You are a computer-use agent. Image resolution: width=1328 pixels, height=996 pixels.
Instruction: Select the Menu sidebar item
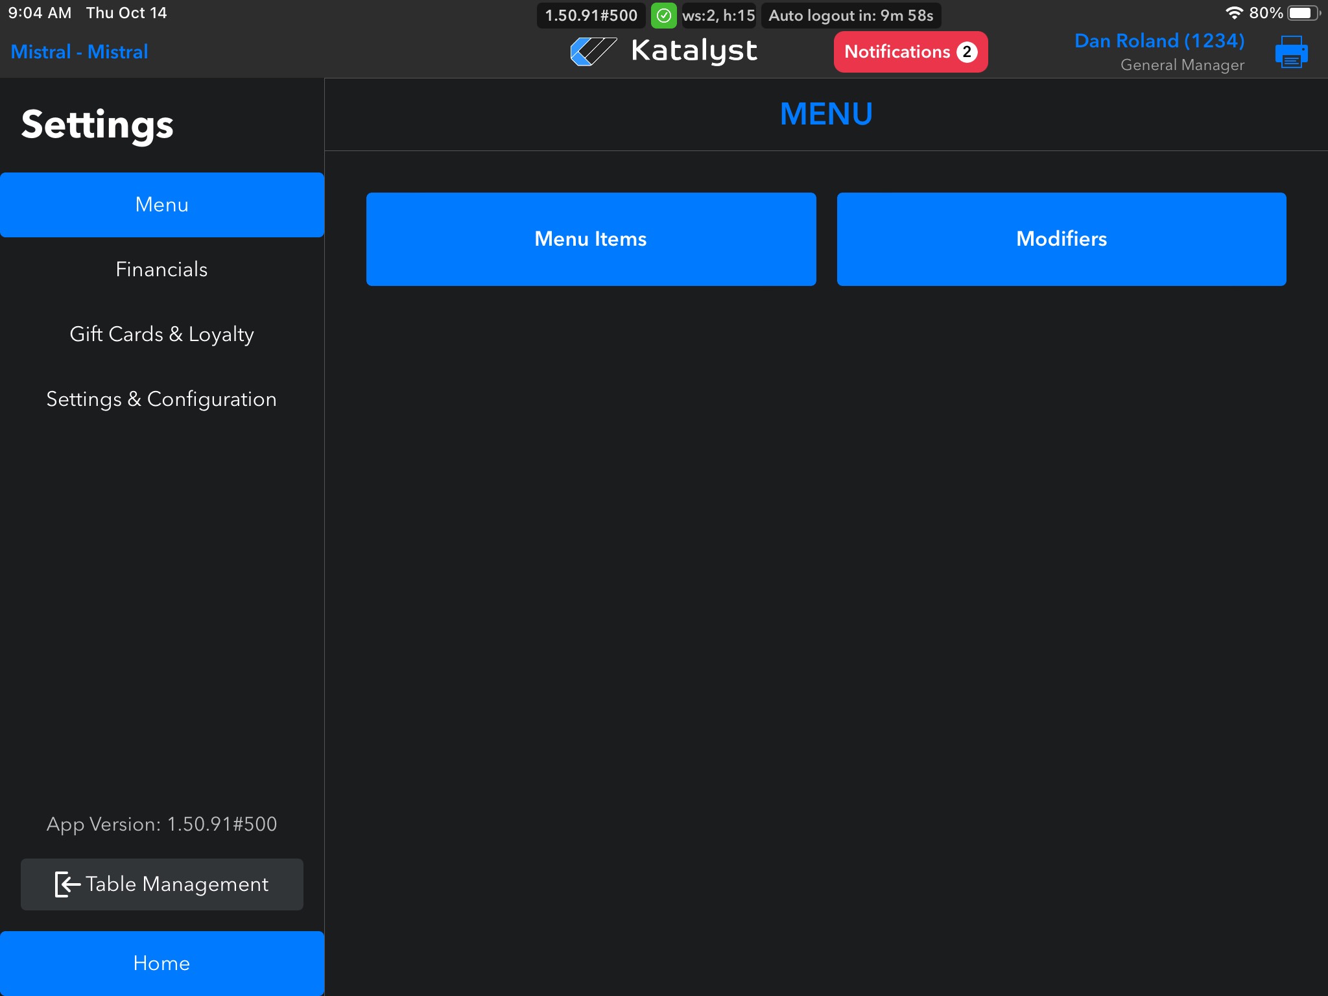coord(162,205)
